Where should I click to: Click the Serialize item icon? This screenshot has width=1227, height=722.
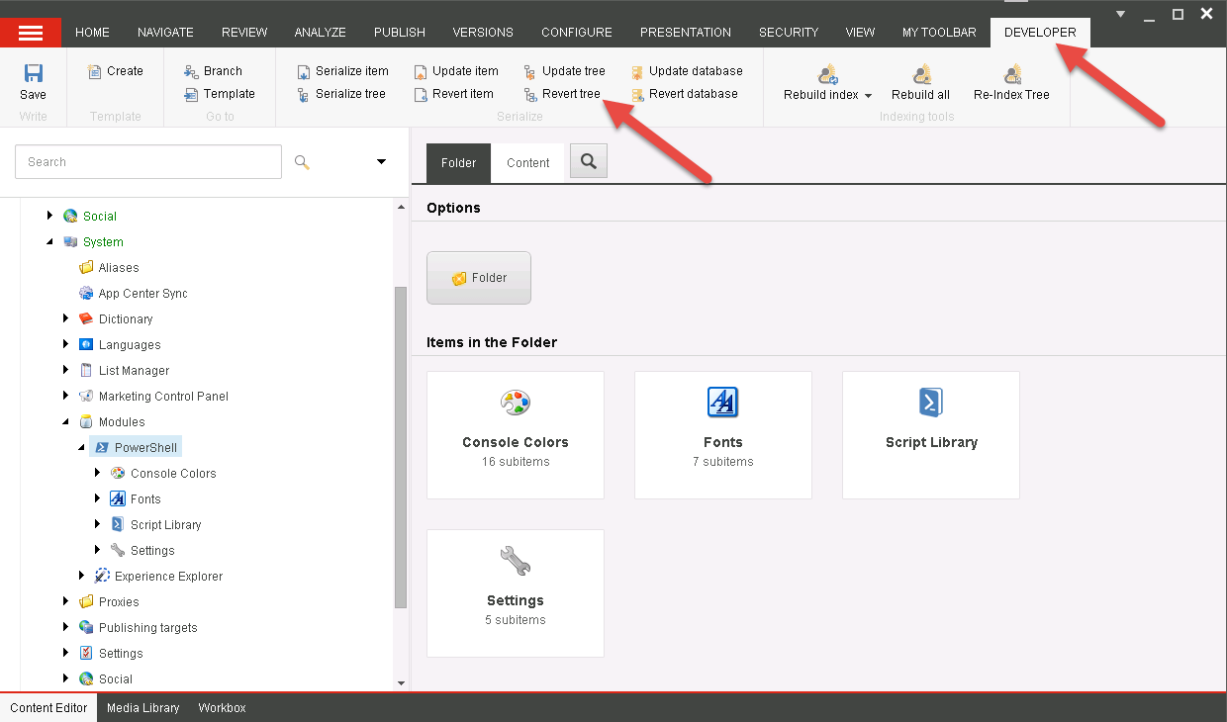[304, 71]
